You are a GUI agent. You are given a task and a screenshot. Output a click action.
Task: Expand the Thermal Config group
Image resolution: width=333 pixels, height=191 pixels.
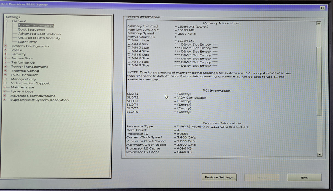(x=6, y=71)
